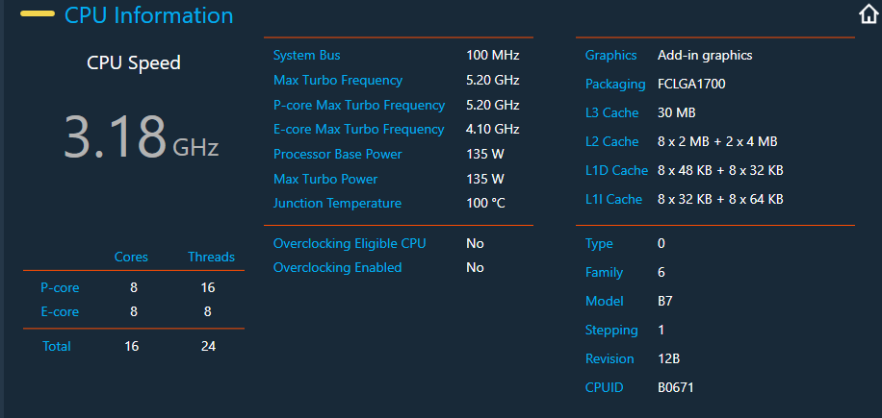Image resolution: width=882 pixels, height=418 pixels.
Task: Click the Home icon in top corner
Action: pos(869,14)
